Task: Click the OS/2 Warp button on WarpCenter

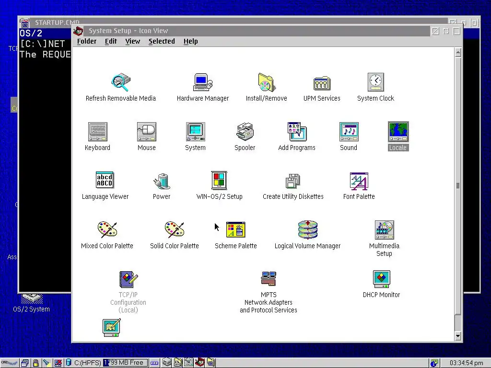Action: tap(9, 363)
